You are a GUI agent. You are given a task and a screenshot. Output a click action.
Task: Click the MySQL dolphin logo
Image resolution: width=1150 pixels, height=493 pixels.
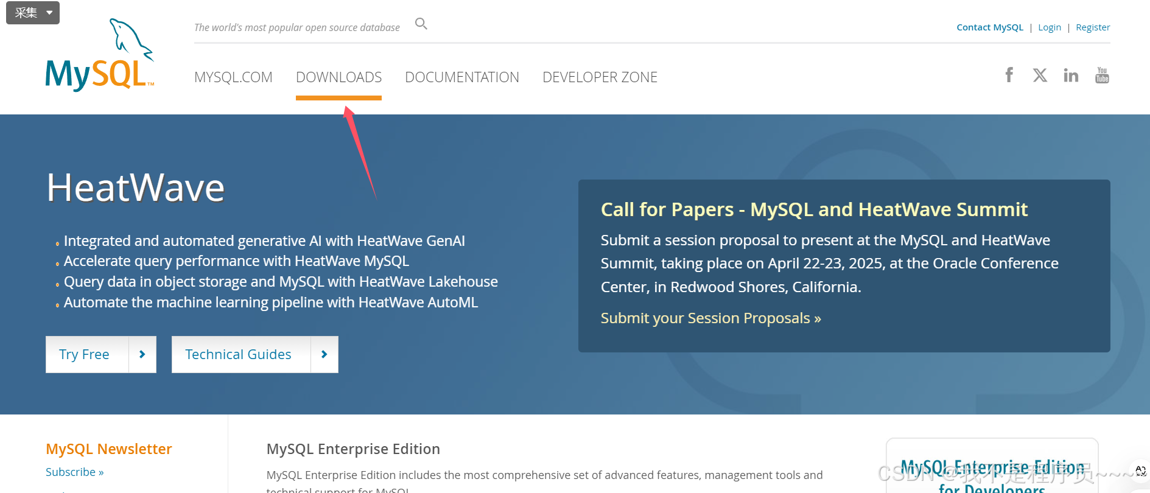click(100, 55)
